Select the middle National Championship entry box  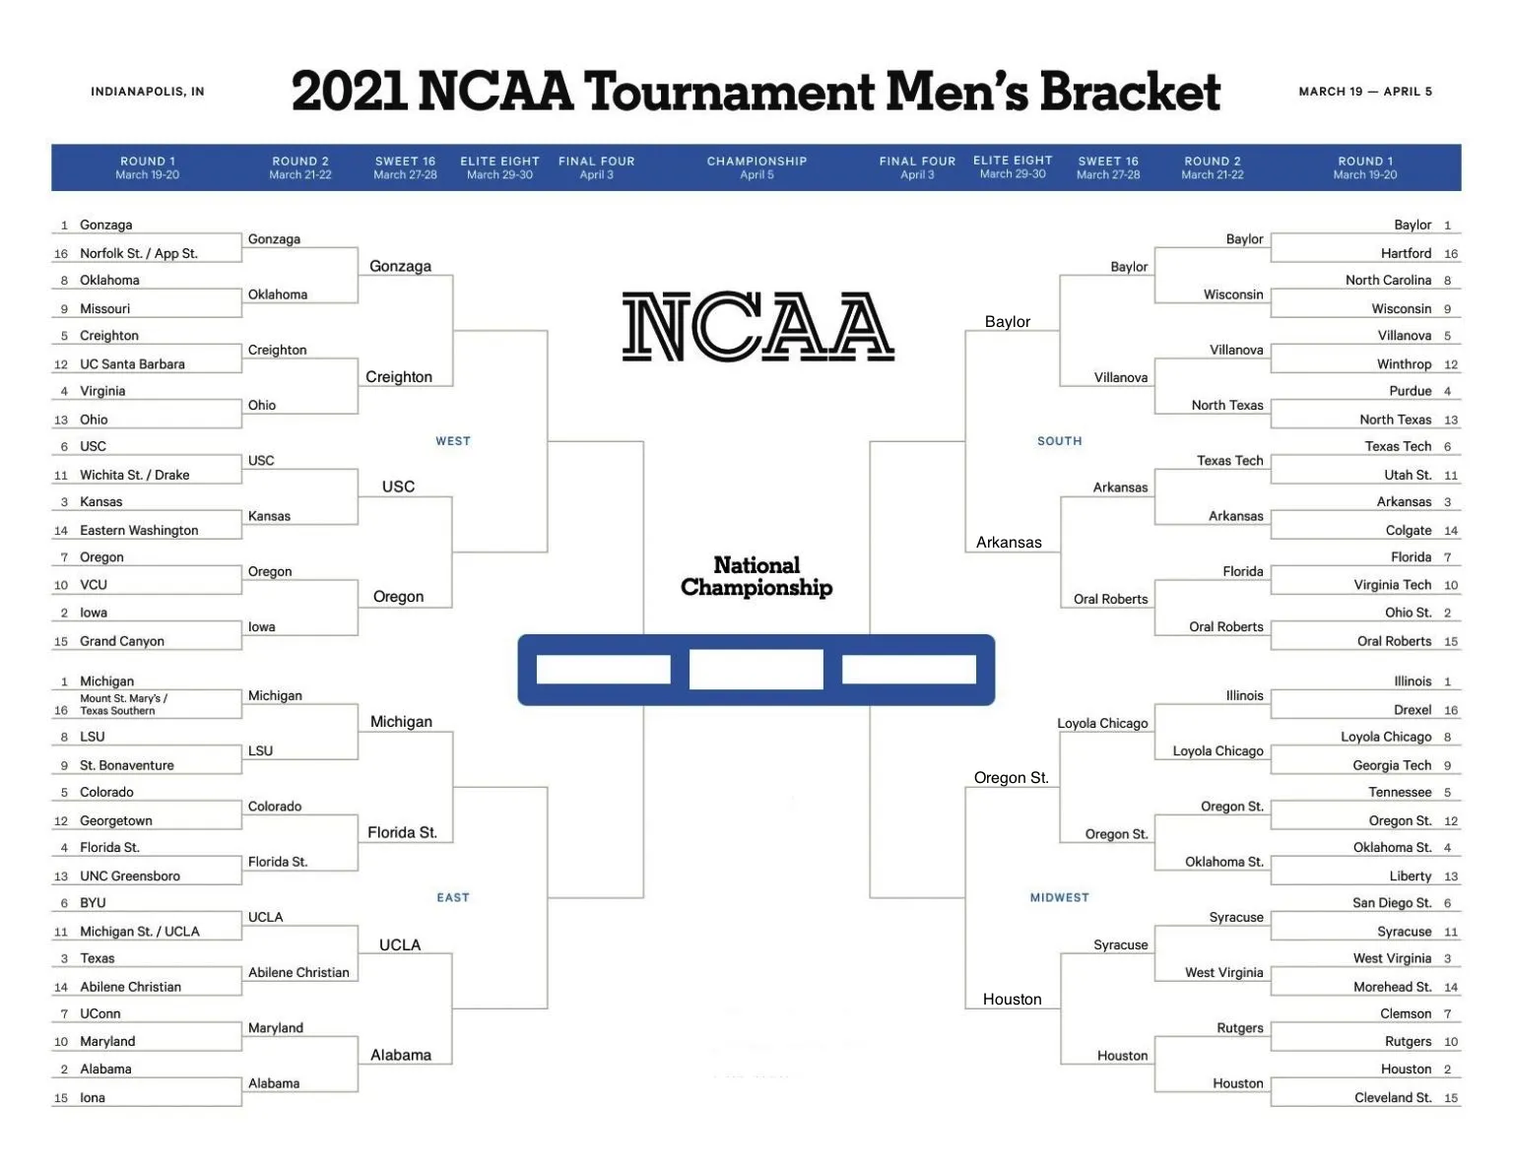(x=756, y=670)
